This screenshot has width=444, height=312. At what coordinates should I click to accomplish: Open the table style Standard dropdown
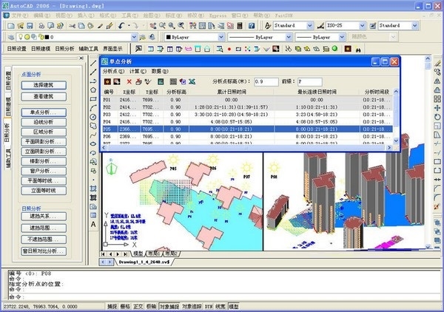point(415,26)
